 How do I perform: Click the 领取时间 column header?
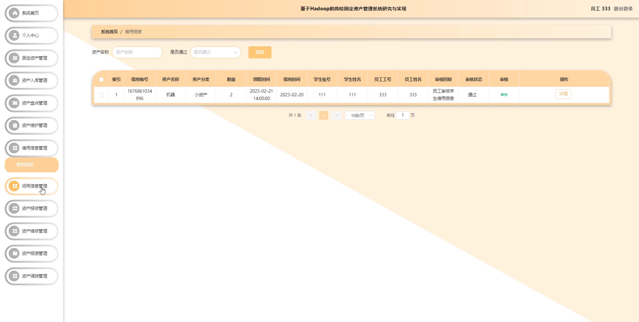(261, 80)
